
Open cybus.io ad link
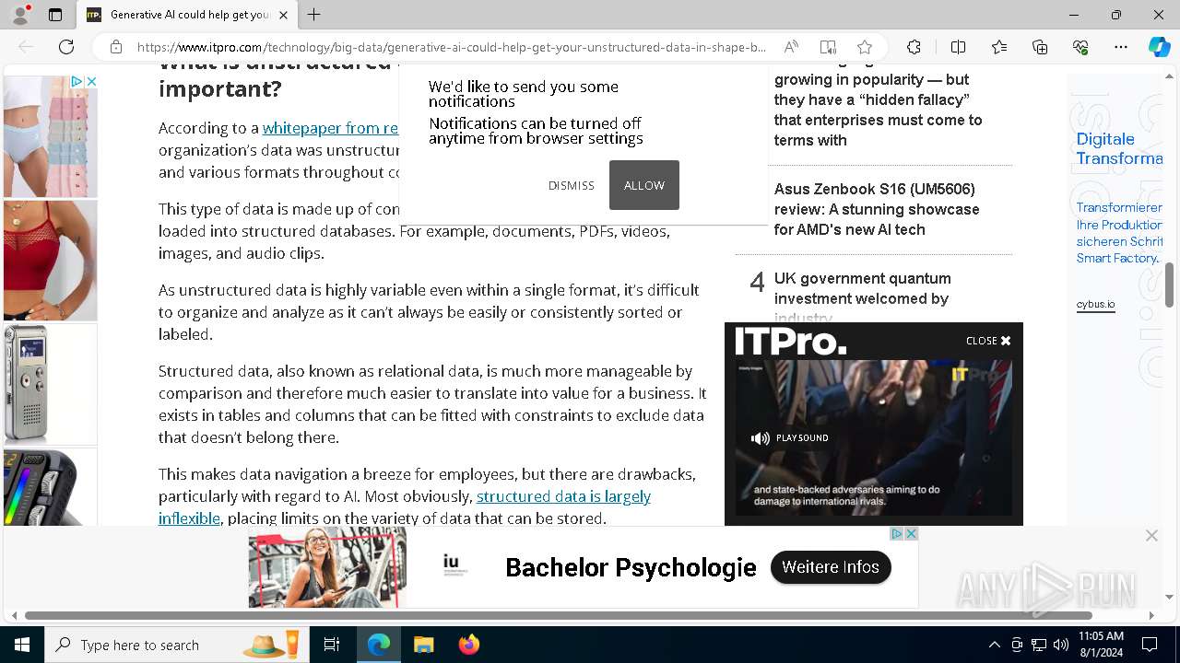[1095, 304]
